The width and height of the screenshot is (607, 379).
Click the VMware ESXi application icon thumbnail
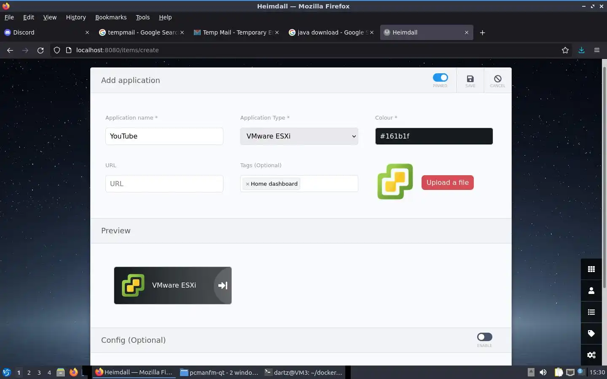click(395, 181)
